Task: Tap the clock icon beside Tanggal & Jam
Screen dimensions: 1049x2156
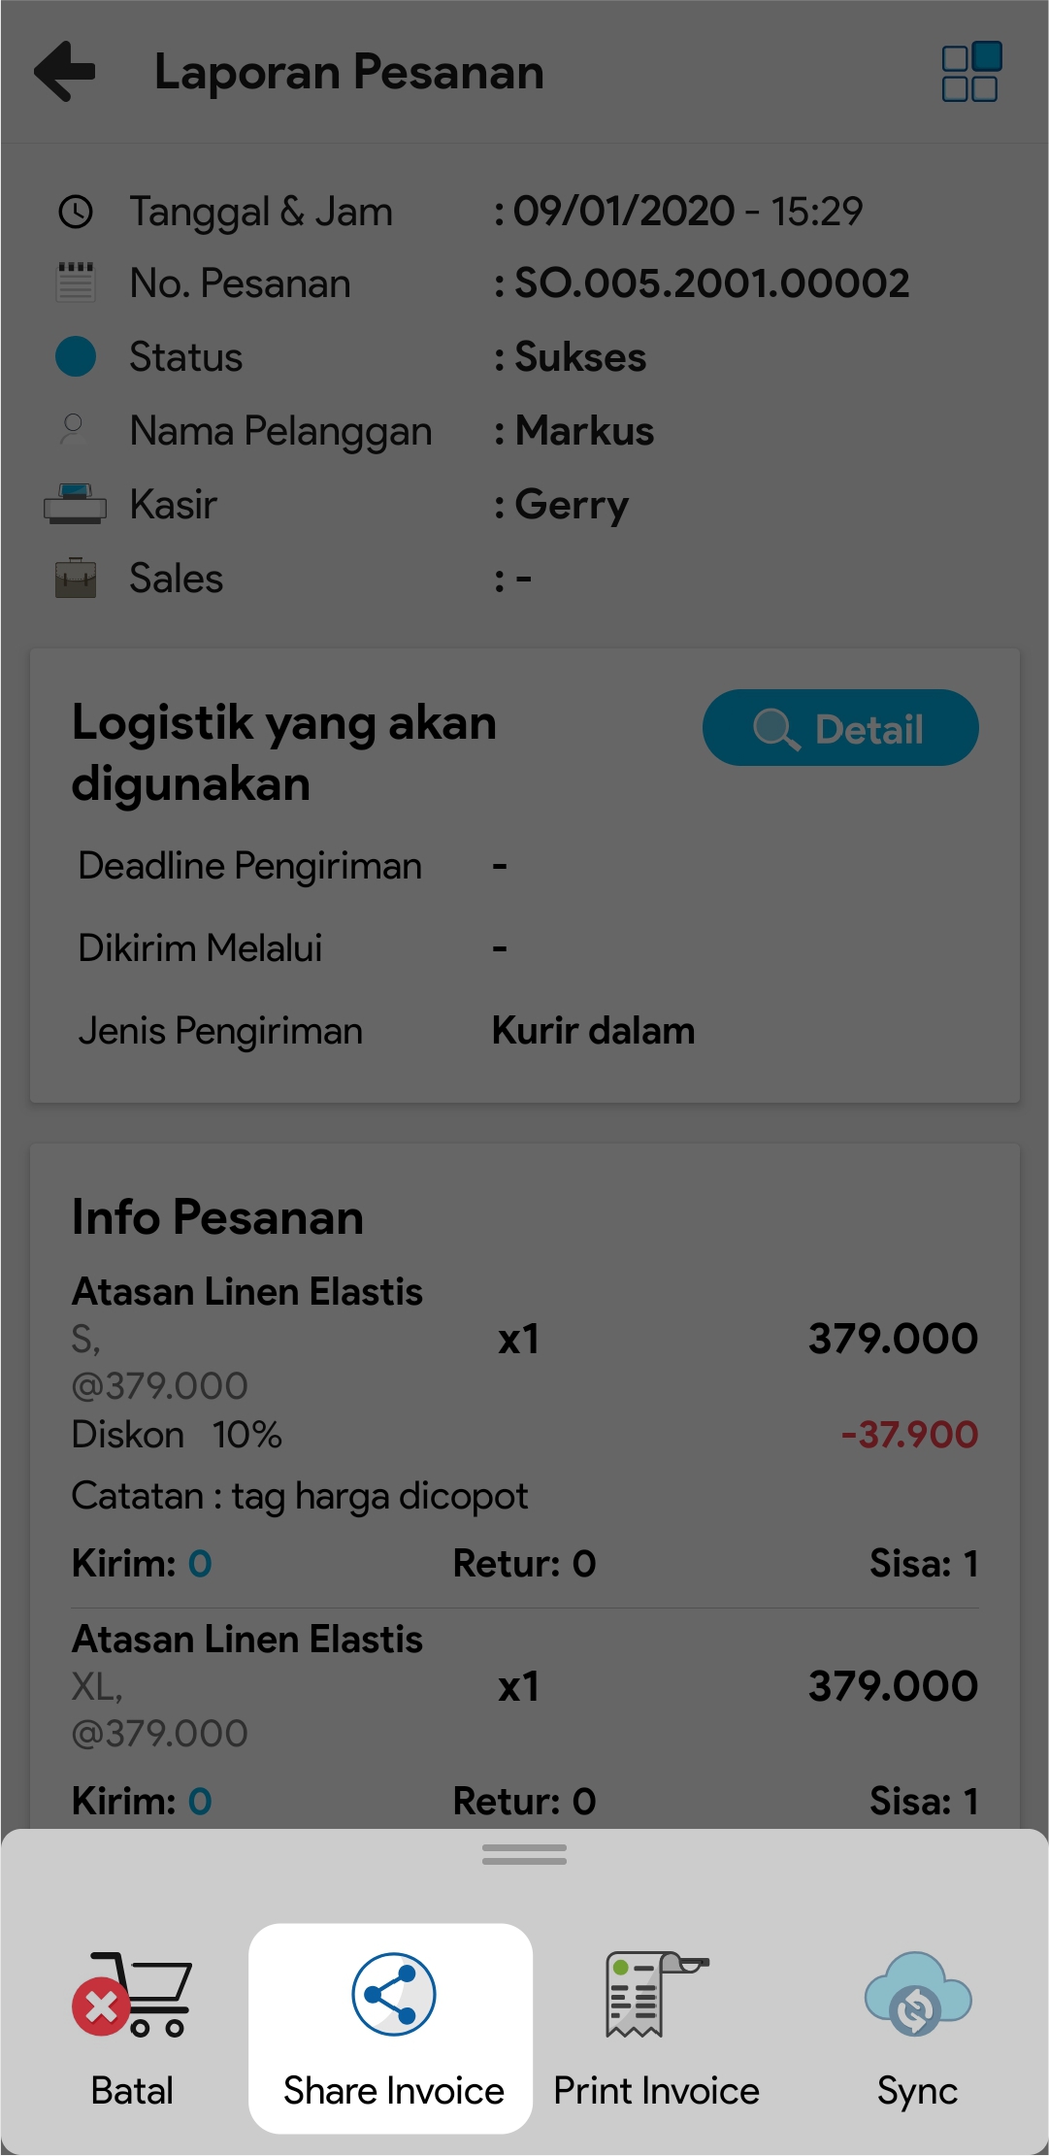Action: (76, 212)
